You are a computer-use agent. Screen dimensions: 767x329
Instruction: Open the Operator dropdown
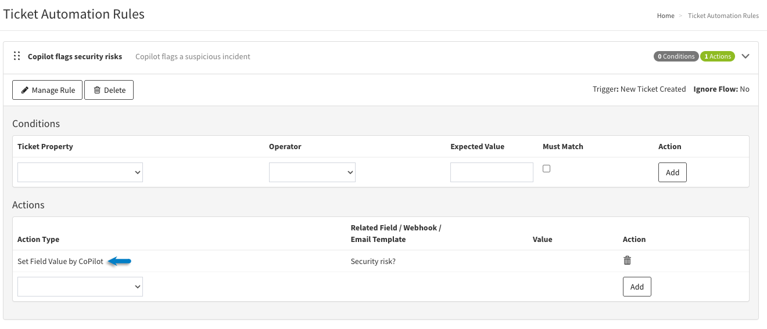(x=312, y=172)
